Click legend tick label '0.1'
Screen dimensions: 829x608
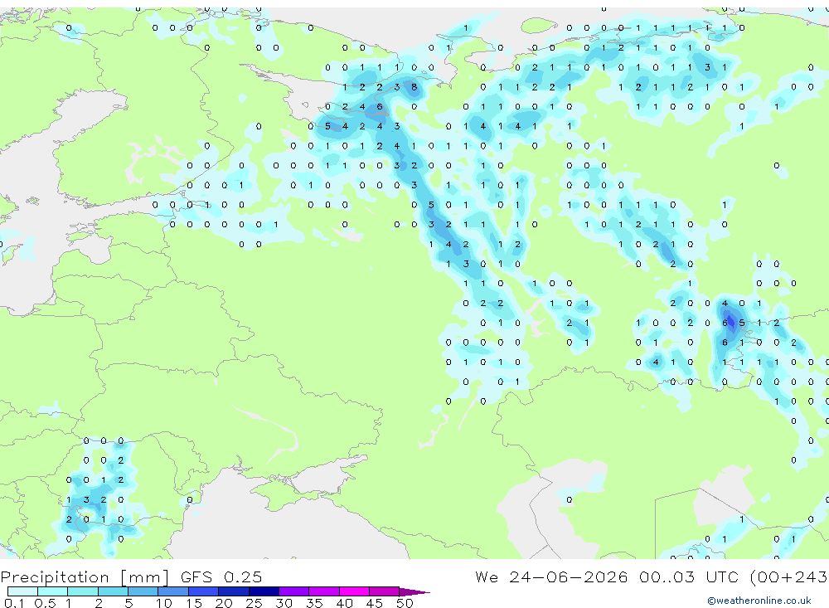[14, 603]
